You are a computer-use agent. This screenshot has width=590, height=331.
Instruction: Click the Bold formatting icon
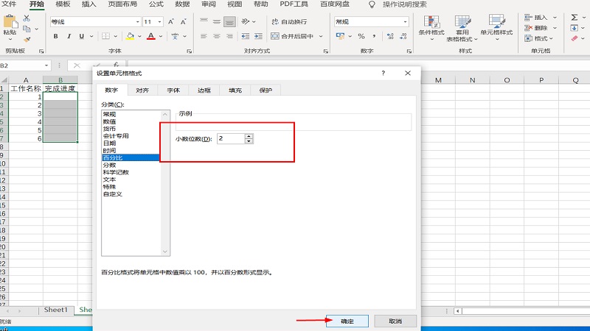tap(57, 36)
